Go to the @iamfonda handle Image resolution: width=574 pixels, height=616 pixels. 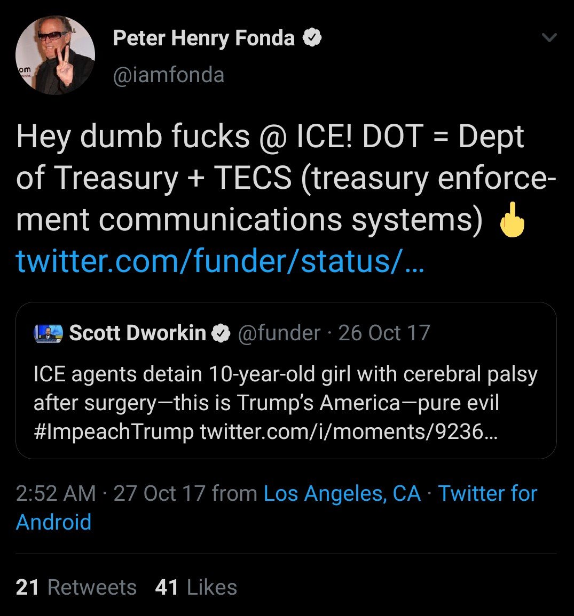(168, 75)
